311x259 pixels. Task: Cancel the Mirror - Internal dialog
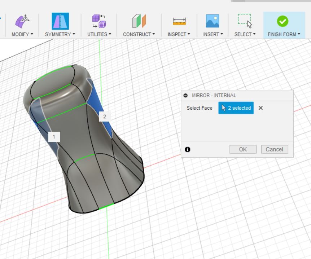point(275,149)
